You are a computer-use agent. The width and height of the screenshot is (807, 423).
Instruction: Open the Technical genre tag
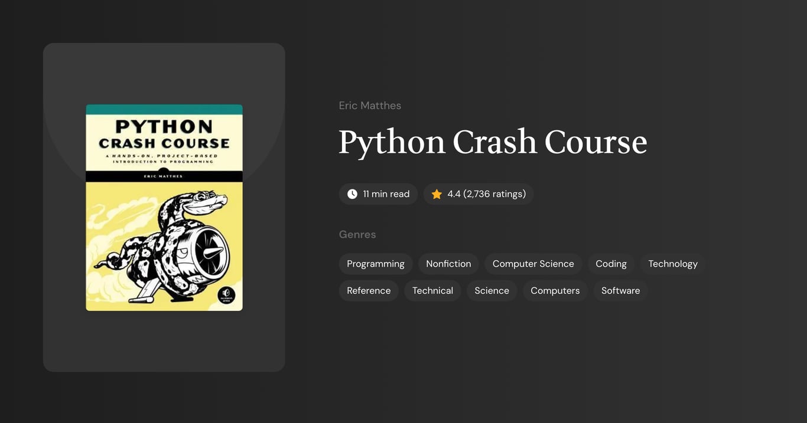click(432, 290)
